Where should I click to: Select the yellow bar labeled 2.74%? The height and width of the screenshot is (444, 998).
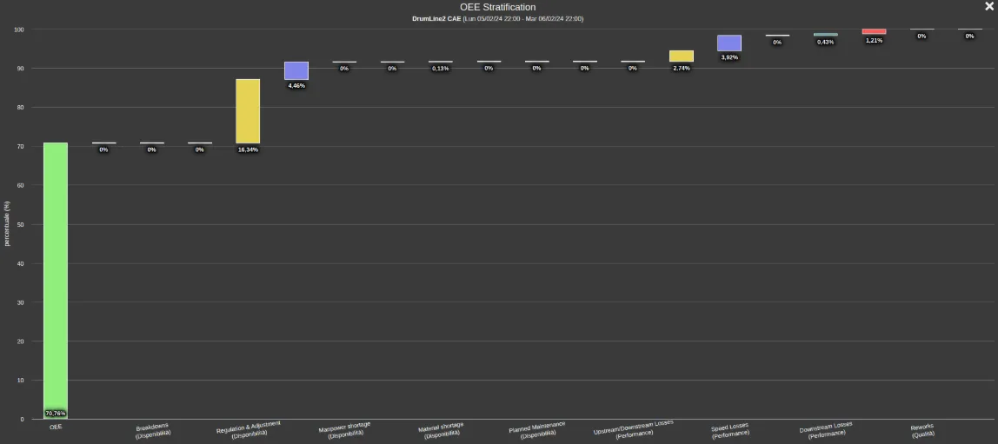[682, 56]
